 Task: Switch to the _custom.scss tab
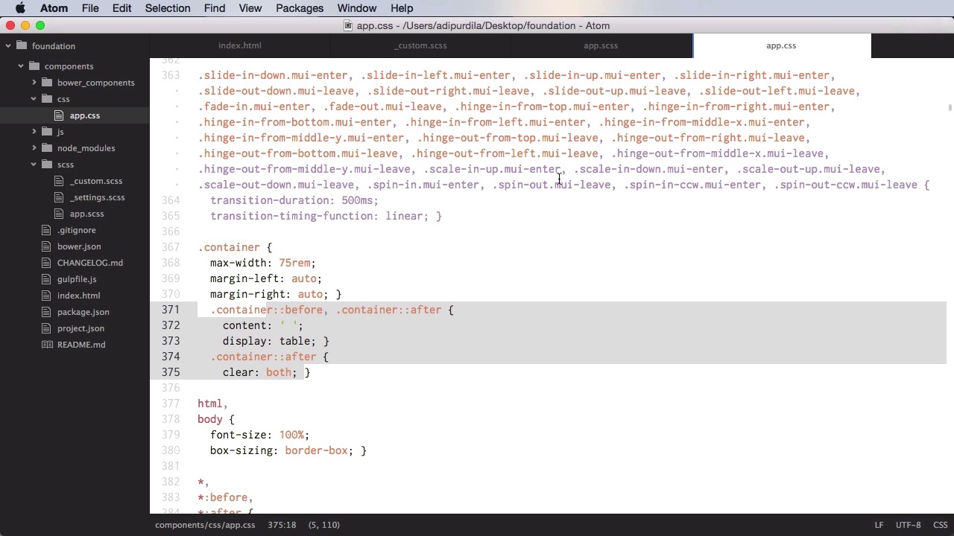click(x=421, y=45)
